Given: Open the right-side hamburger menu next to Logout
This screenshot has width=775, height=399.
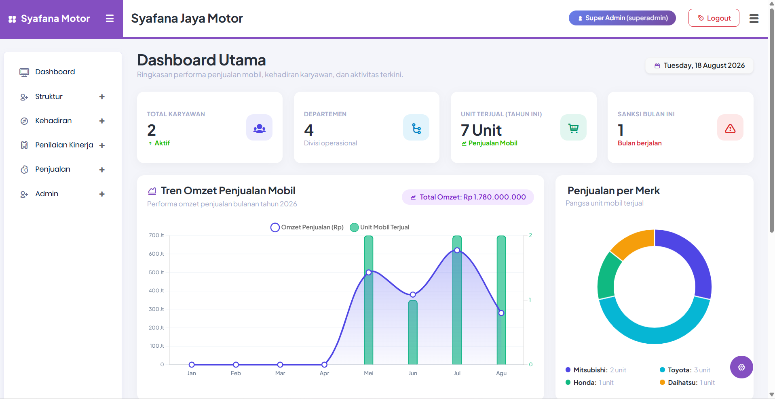Looking at the screenshot, I should coord(754,19).
